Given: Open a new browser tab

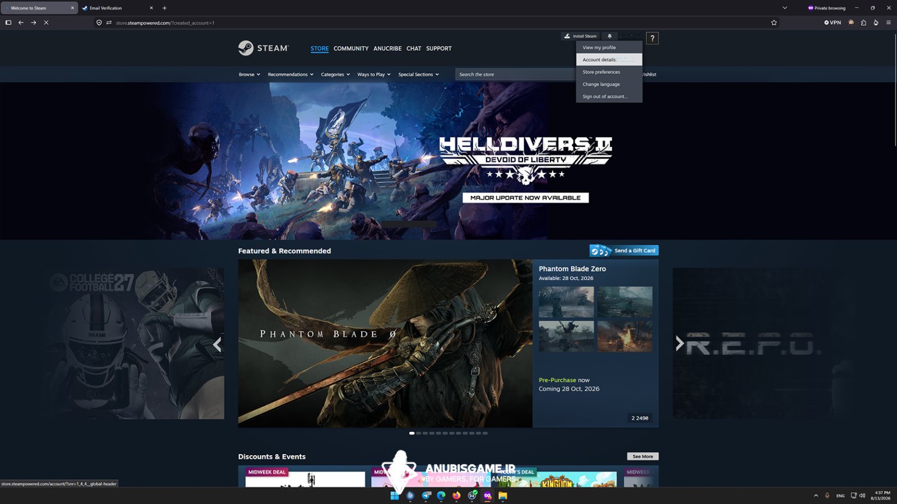Looking at the screenshot, I should pyautogui.click(x=164, y=8).
